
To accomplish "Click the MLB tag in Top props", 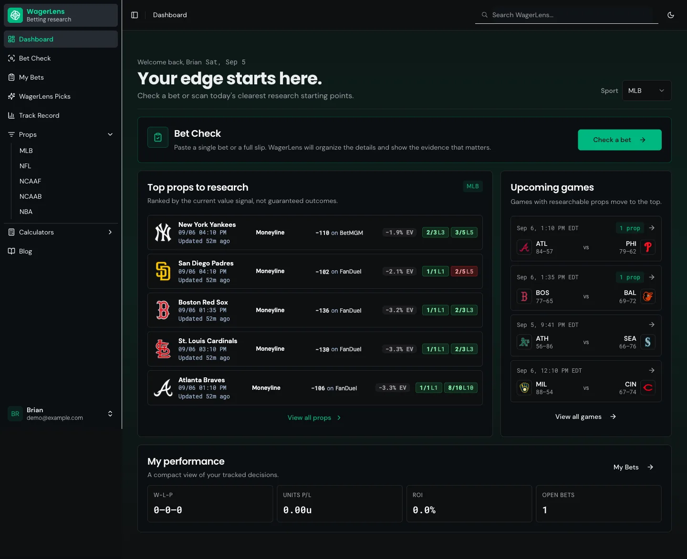I will tap(473, 186).
